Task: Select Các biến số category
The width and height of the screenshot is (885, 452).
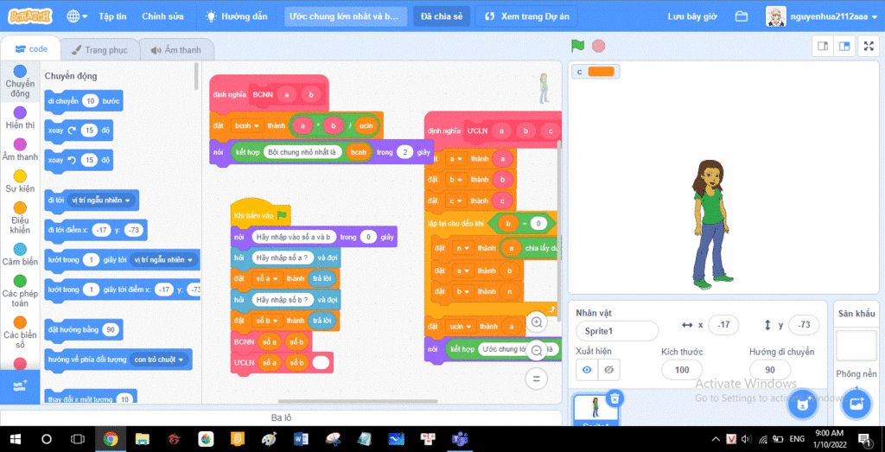Action: [x=20, y=333]
